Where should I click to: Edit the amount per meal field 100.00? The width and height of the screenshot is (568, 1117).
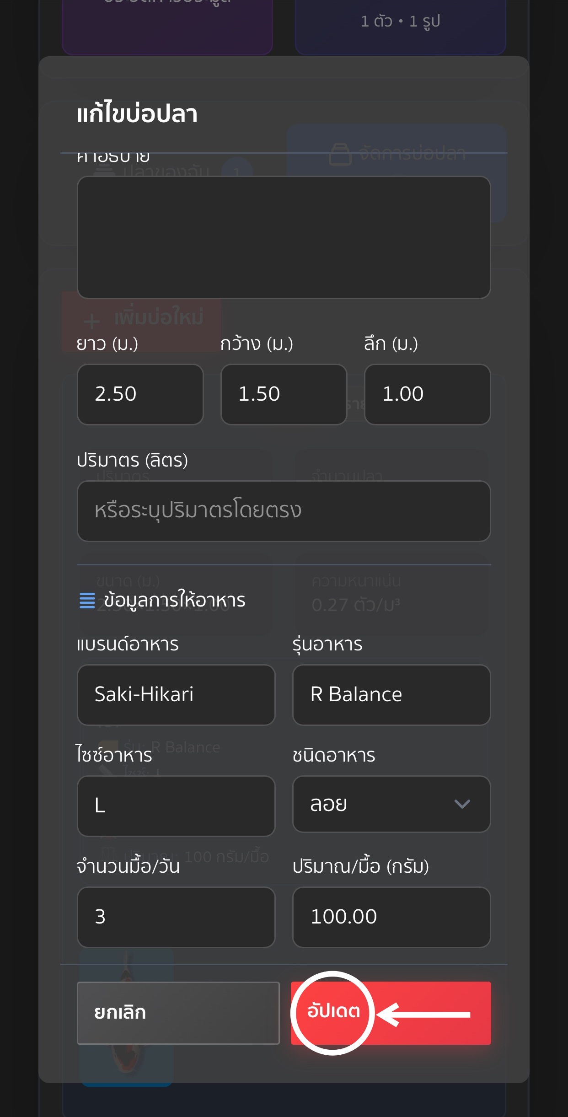pyautogui.click(x=391, y=917)
